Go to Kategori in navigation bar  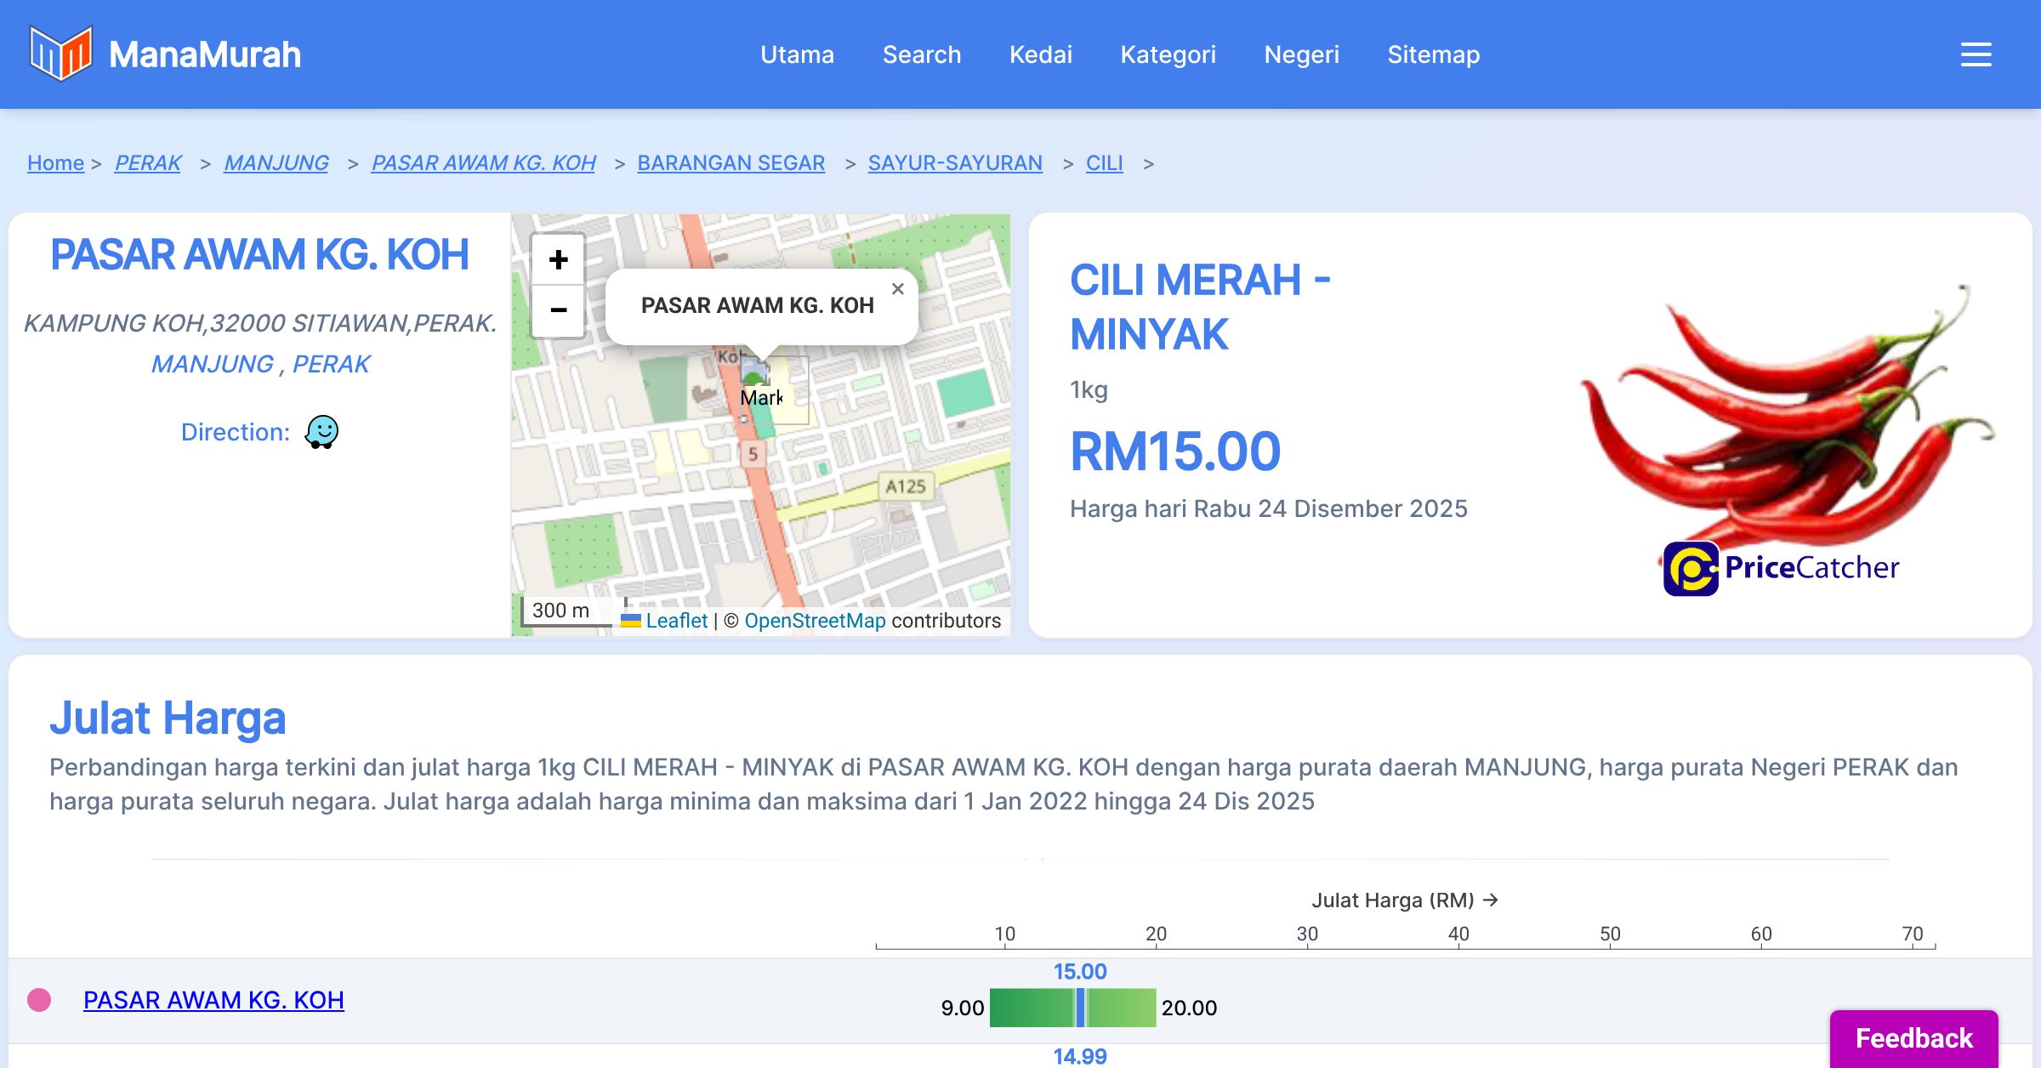[x=1168, y=54]
